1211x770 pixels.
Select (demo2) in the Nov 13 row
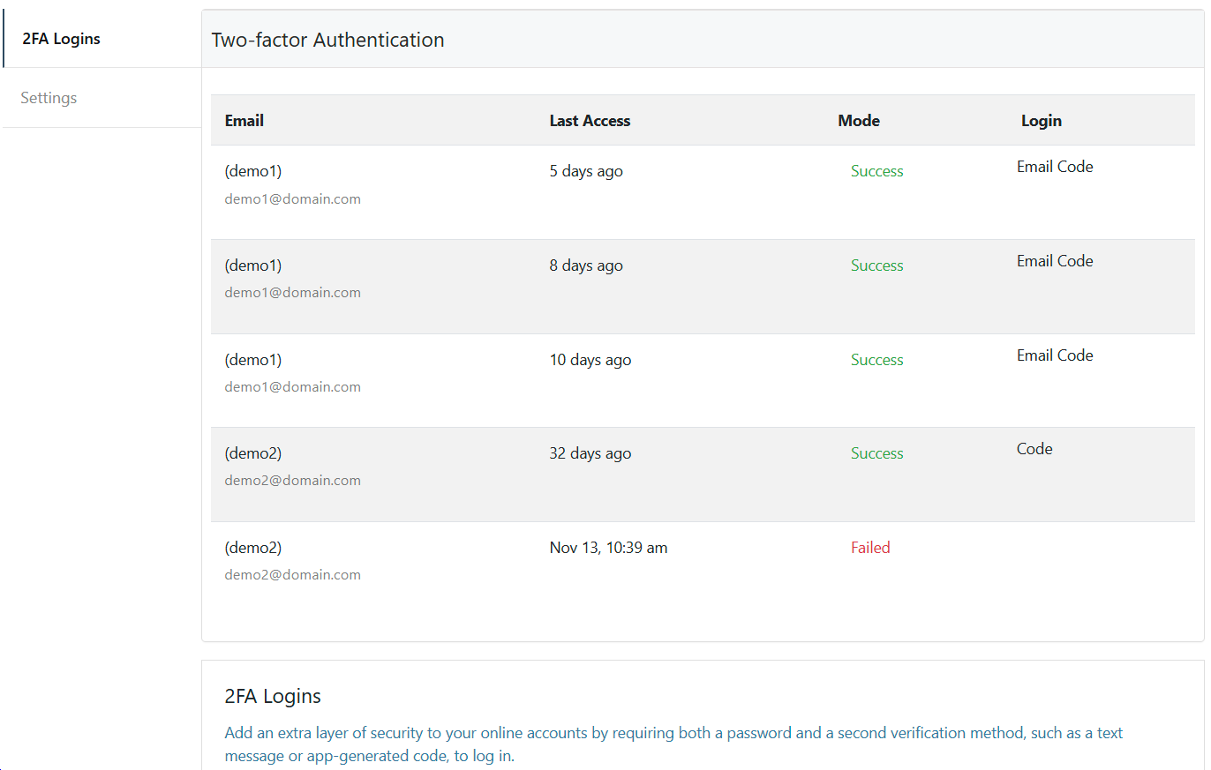[x=253, y=548]
